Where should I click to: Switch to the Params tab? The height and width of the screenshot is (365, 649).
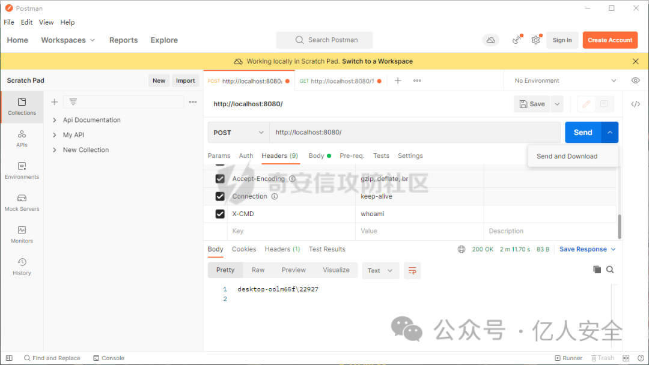coord(219,156)
